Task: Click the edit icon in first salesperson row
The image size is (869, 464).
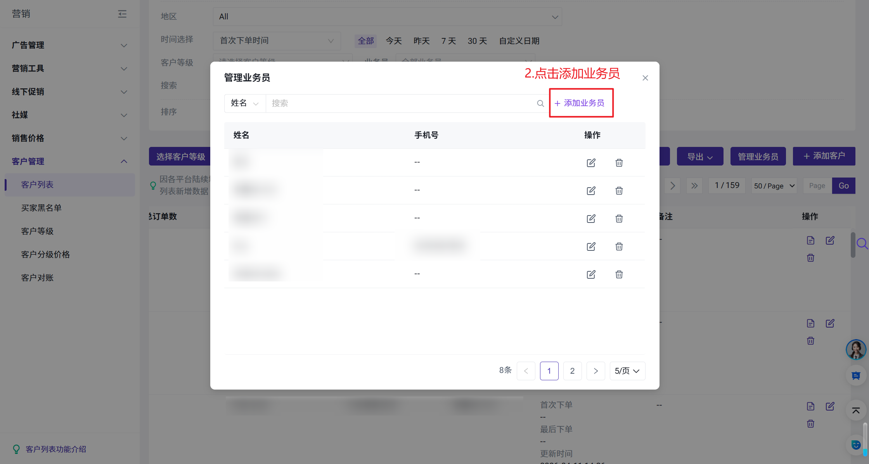Action: coord(591,163)
